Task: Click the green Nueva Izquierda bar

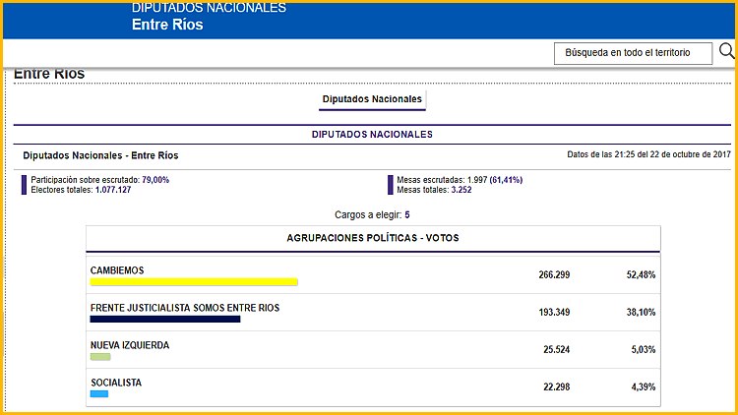Action: [100, 357]
